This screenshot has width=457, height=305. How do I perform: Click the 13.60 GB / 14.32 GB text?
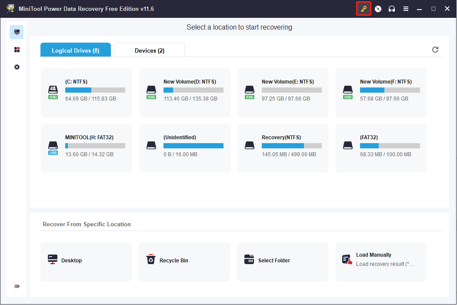click(90, 154)
